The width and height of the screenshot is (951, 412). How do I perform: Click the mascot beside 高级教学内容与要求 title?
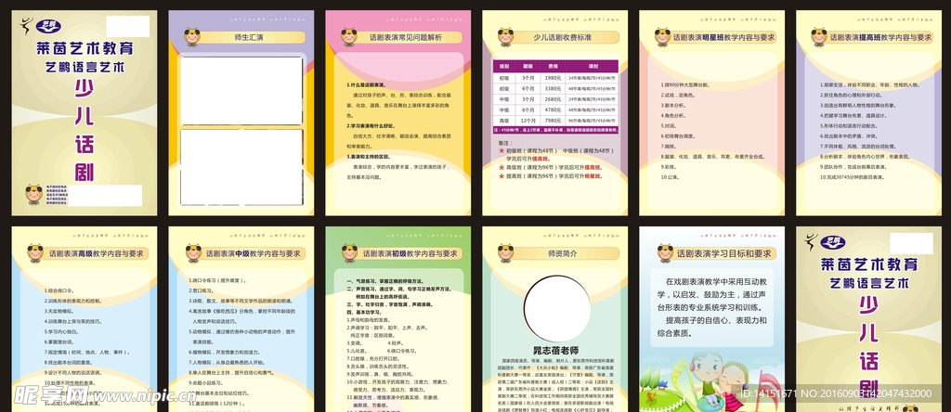click(x=35, y=253)
